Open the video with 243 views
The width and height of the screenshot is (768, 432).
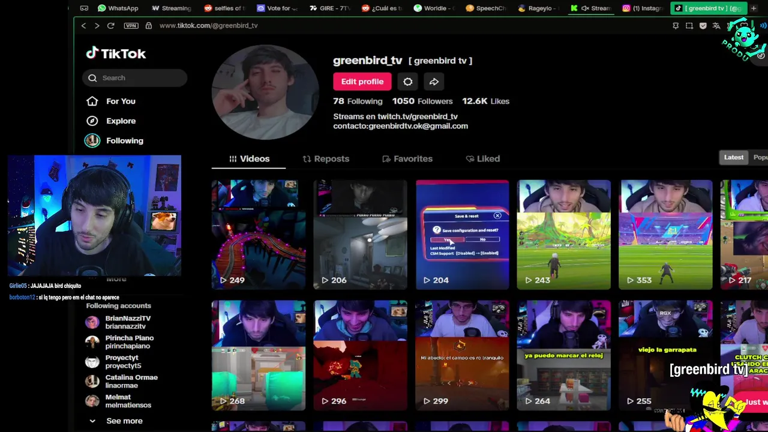point(564,235)
